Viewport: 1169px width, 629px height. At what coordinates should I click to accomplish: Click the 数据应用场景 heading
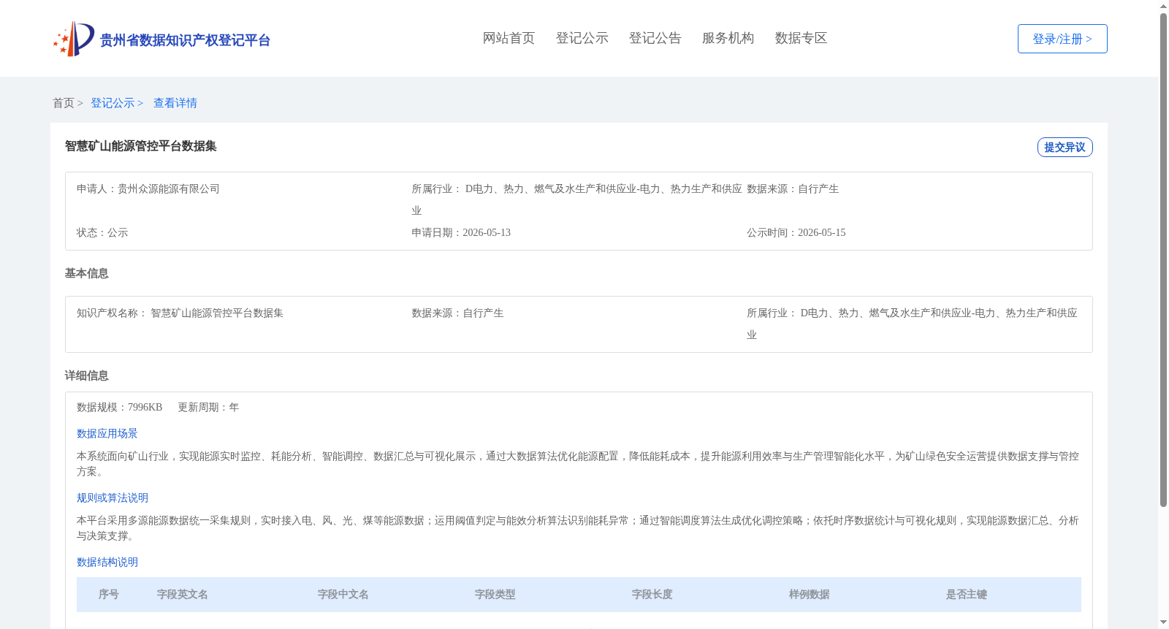point(107,433)
